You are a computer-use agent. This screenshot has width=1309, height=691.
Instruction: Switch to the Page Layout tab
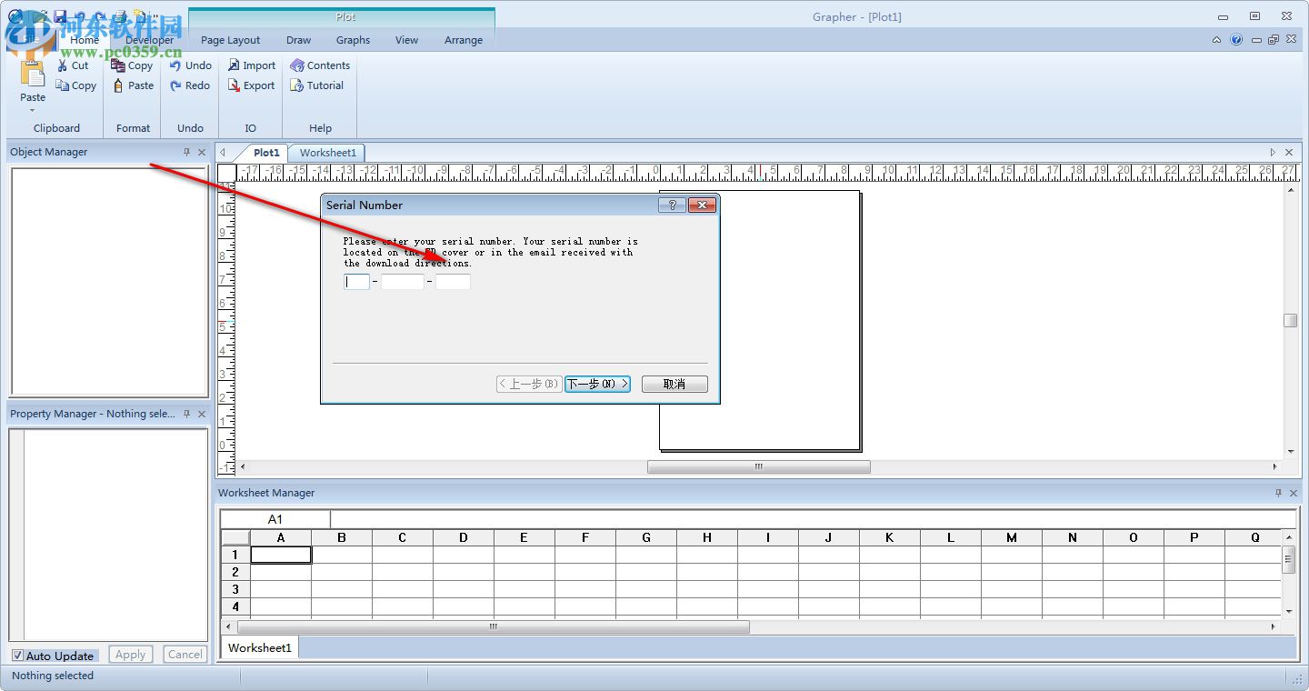point(231,40)
